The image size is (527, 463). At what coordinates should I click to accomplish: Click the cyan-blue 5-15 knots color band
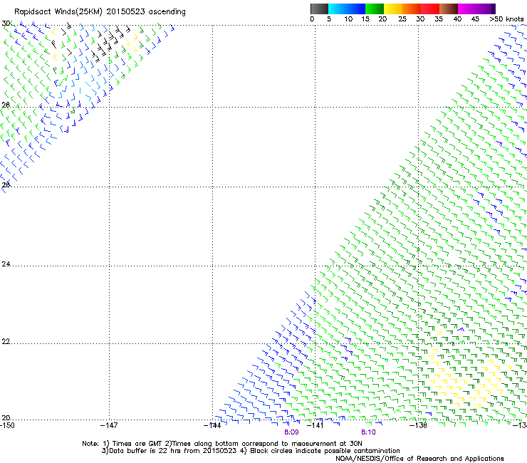347,9
